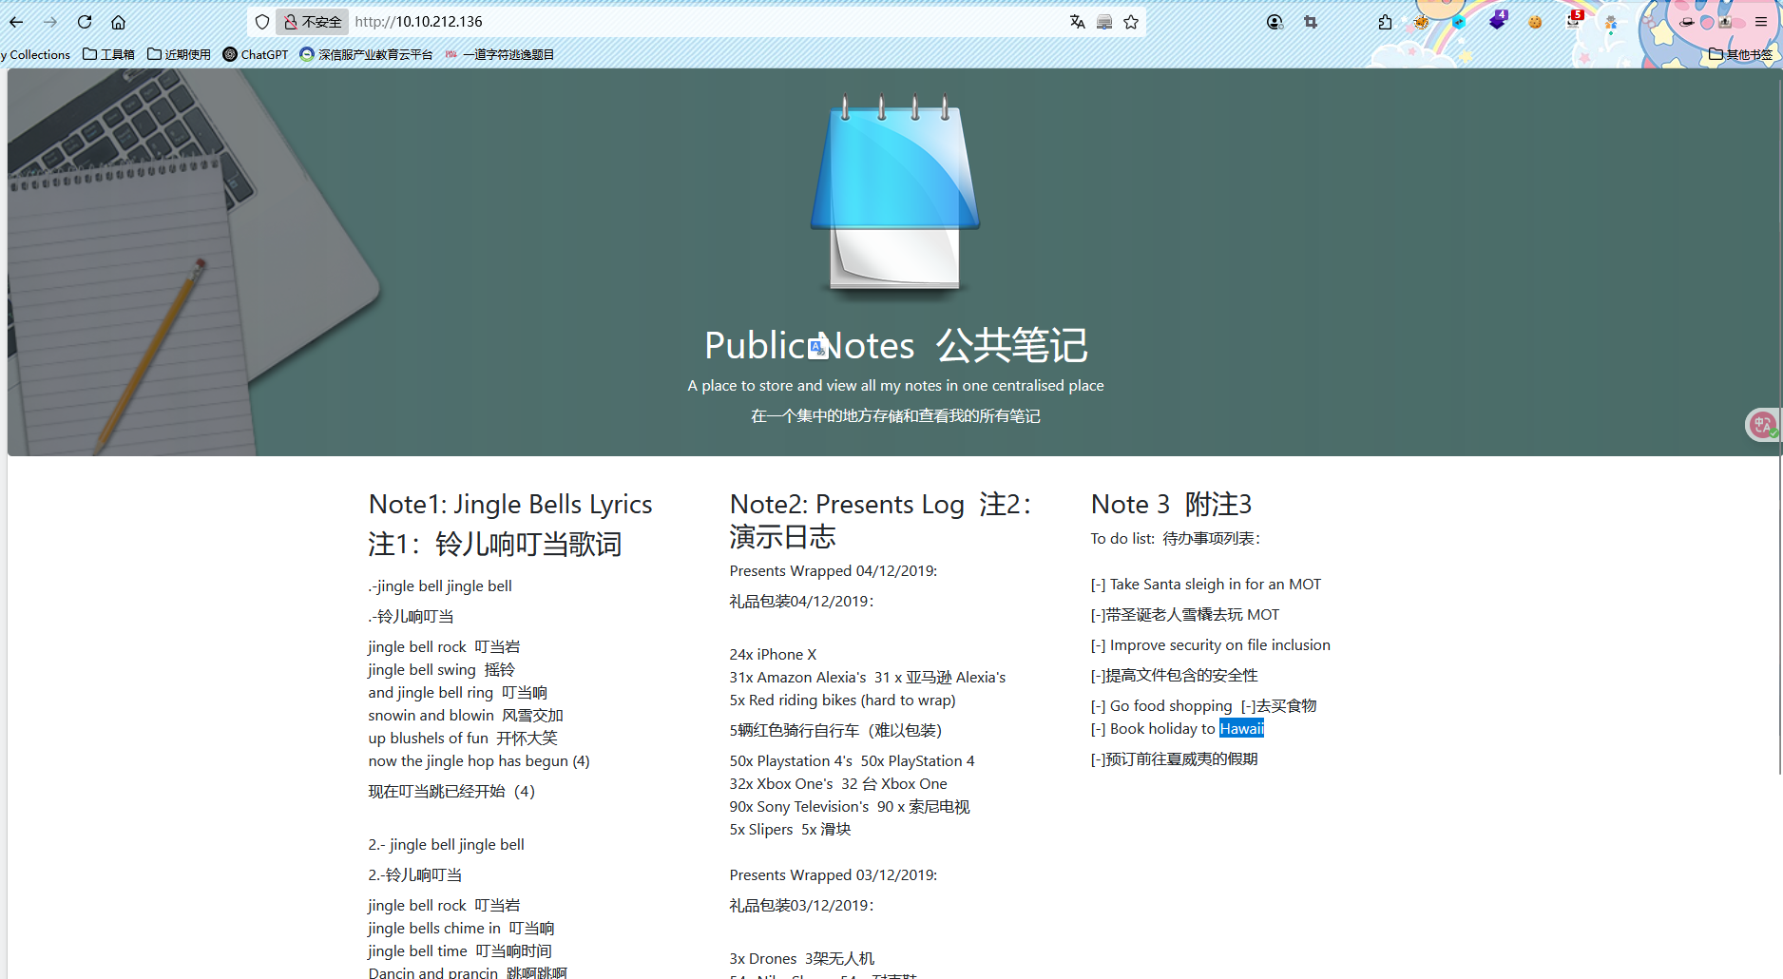The width and height of the screenshot is (1783, 979).
Task: Click the line 'Take Santa sleigh in for an MOT'
Action: point(1206,585)
